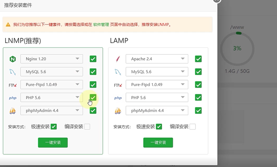Open LAMP MySQL 5.6 version dropdown
This screenshot has height=167, width=277.
pos(157,72)
